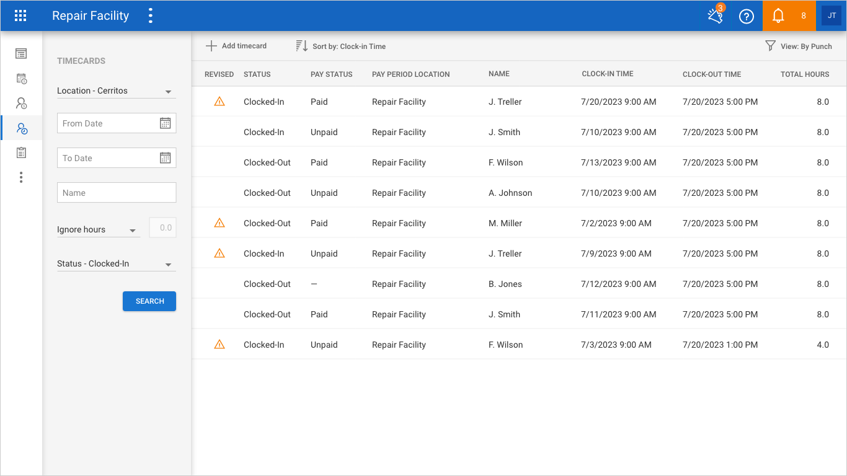The width and height of the screenshot is (847, 476).
Task: Select the active sidebar timecards icon
Action: coord(22,128)
